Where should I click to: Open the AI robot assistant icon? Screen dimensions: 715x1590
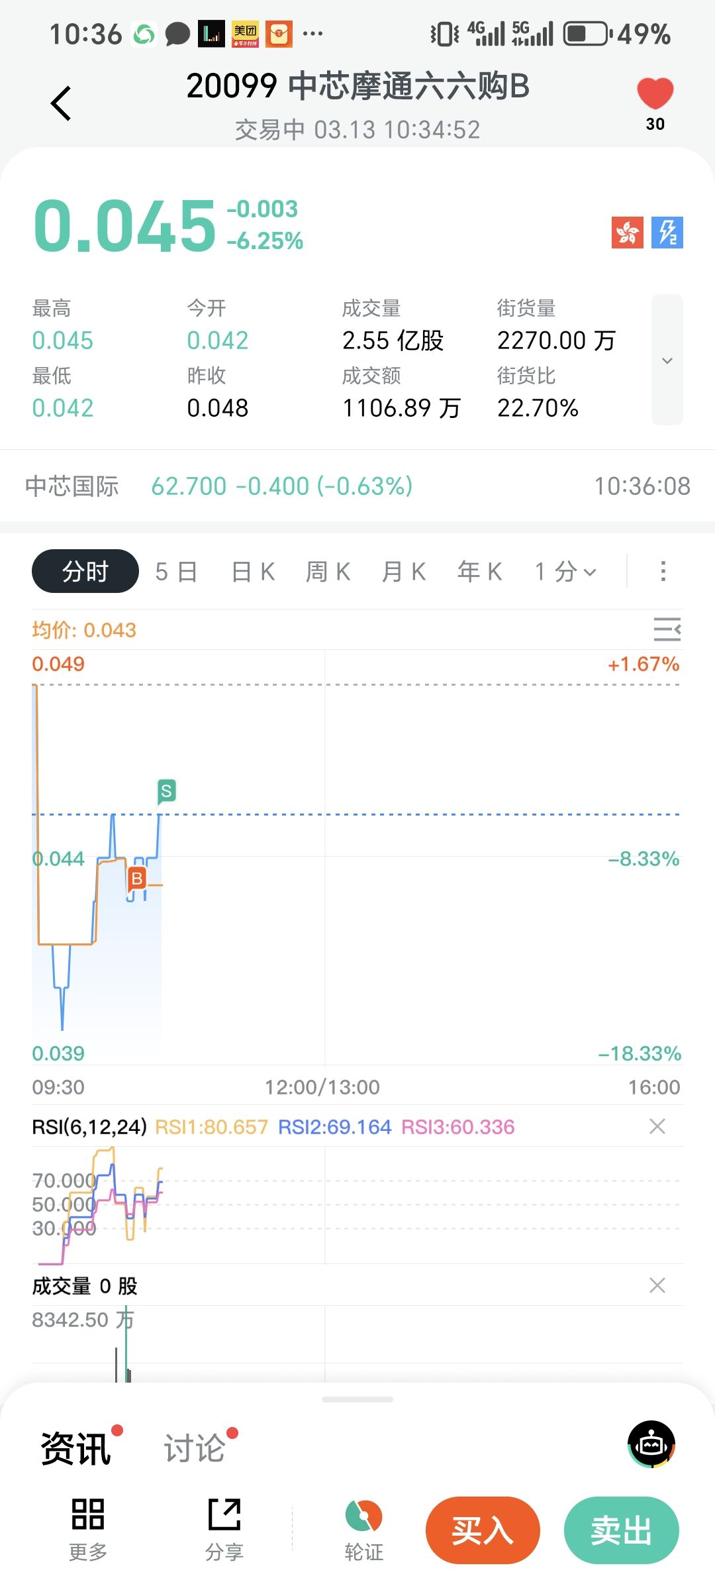click(651, 1444)
